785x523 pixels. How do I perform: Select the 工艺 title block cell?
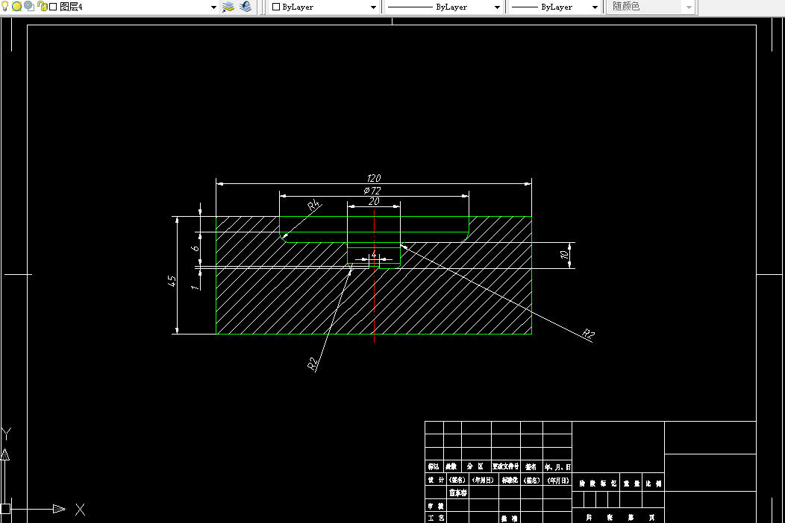(436, 518)
